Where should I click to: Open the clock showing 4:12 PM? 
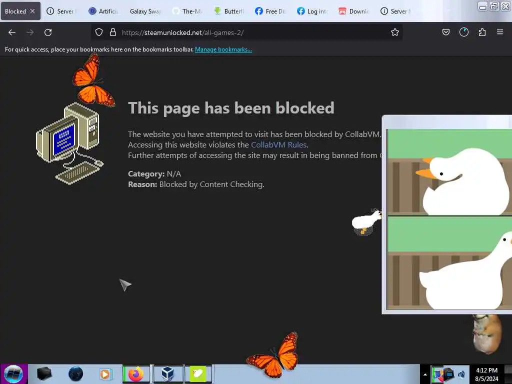[x=486, y=374]
